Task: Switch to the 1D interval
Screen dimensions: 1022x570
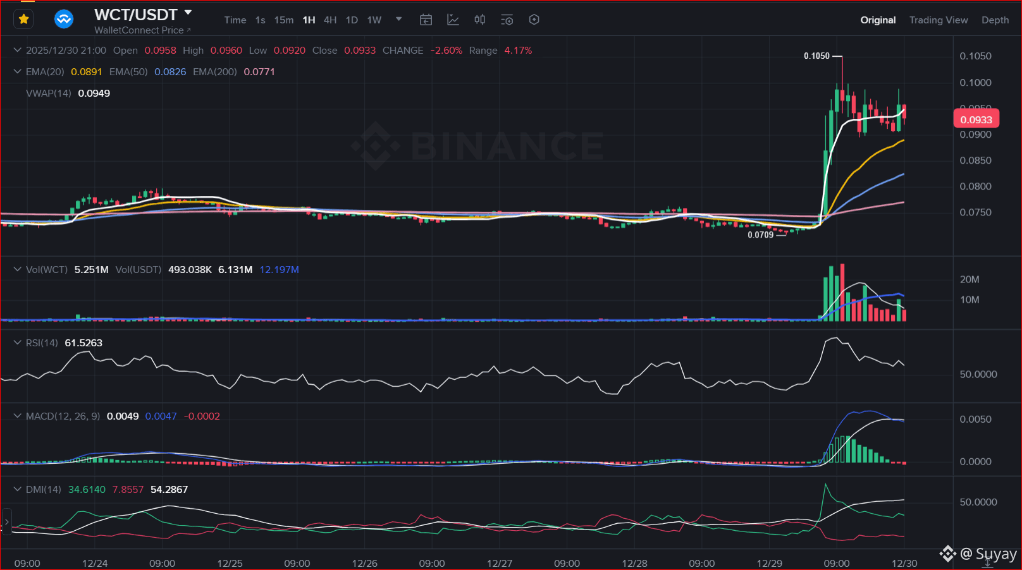Action: (x=352, y=20)
